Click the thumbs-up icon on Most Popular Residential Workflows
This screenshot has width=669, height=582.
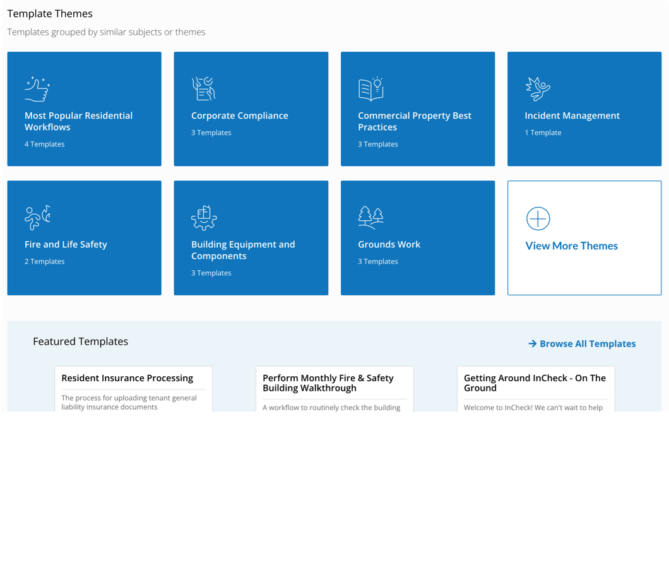pos(37,89)
